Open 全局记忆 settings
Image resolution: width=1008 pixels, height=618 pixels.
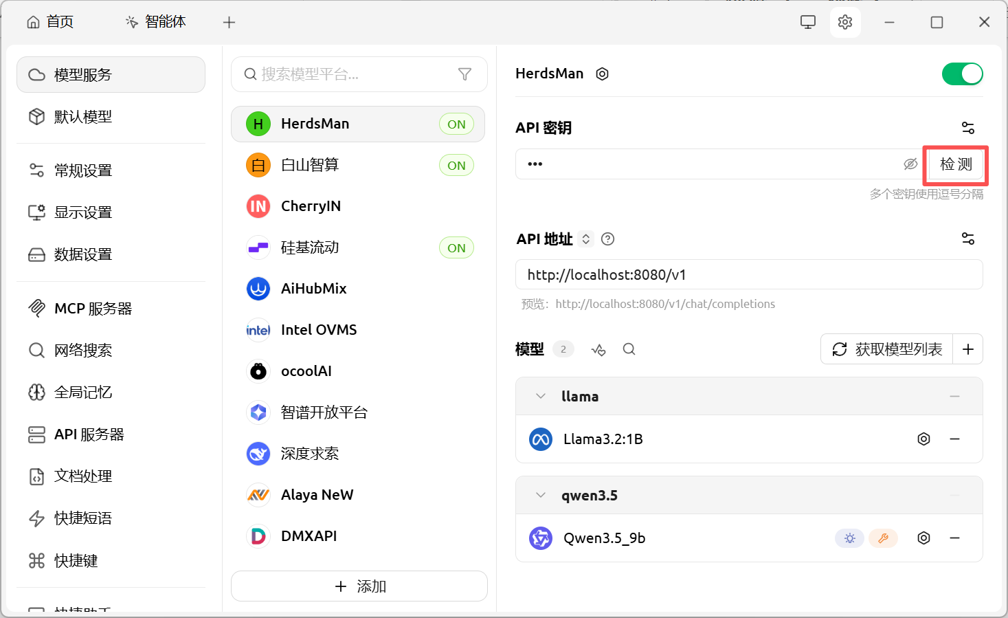[x=111, y=393]
